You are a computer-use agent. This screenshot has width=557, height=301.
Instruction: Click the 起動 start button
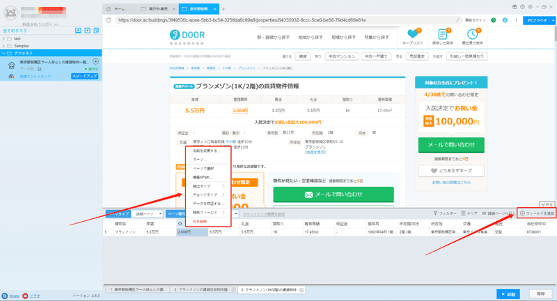point(508,294)
